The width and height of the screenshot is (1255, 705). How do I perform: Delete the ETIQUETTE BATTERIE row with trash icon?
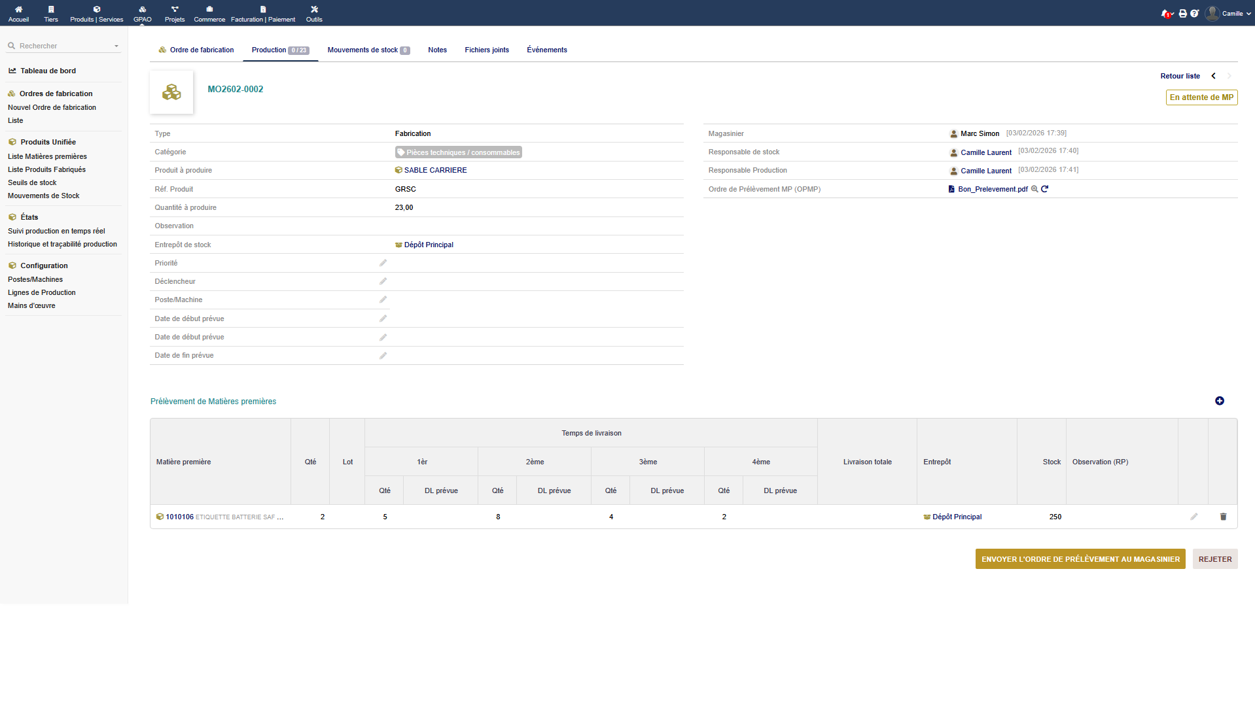click(x=1223, y=517)
